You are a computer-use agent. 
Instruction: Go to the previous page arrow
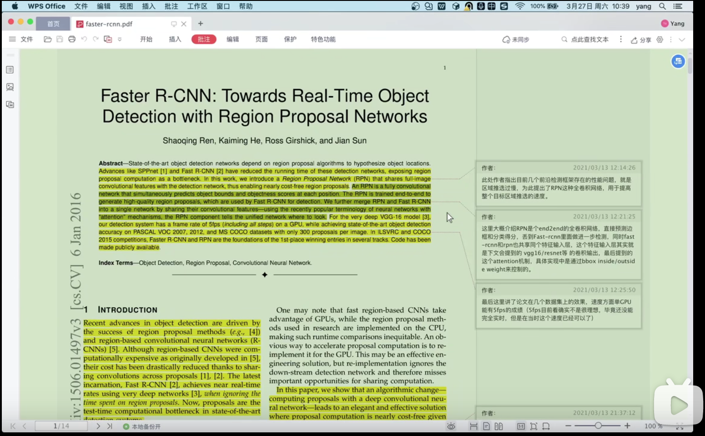click(25, 426)
